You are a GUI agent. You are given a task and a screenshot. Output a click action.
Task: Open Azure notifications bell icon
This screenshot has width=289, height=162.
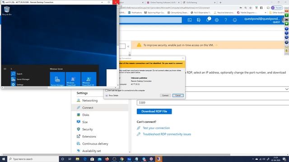tap(208, 20)
